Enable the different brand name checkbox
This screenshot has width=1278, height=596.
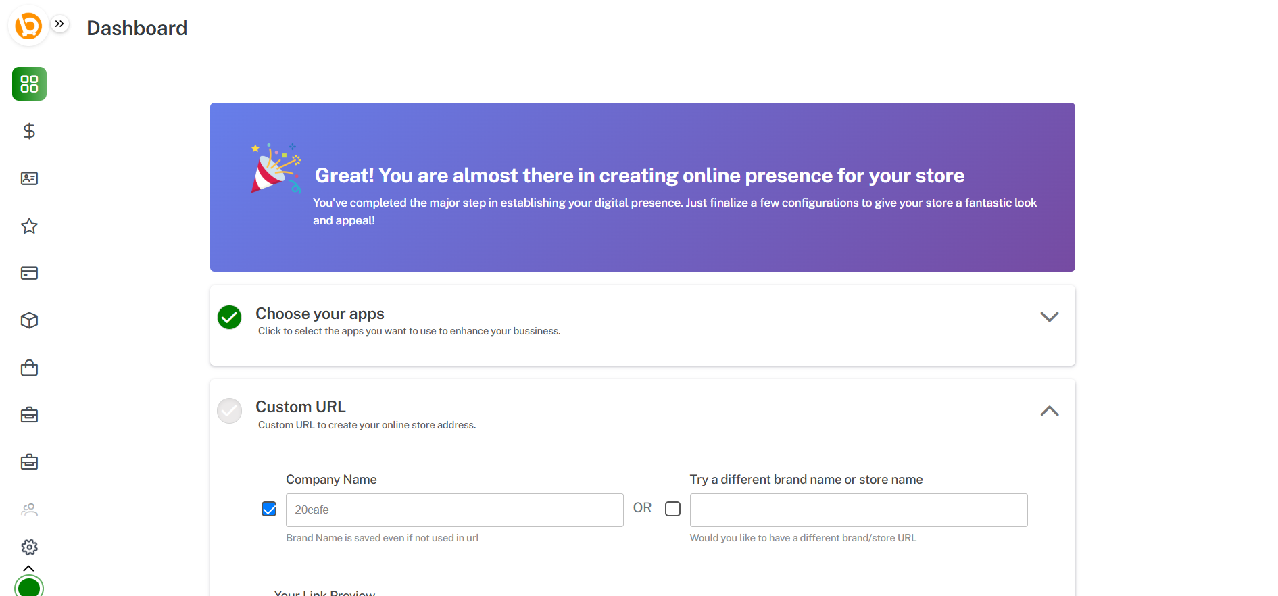pos(672,509)
